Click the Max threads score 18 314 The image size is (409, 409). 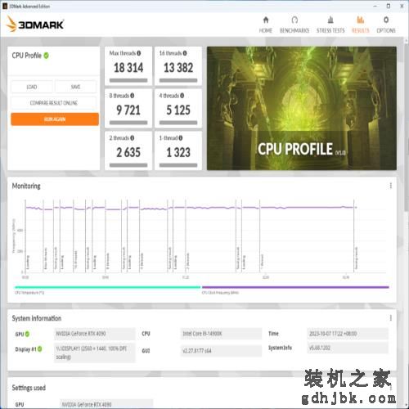(x=128, y=68)
